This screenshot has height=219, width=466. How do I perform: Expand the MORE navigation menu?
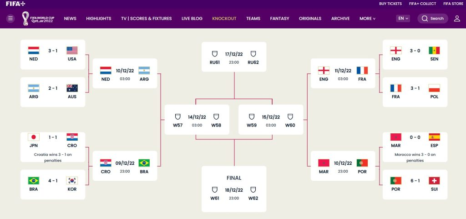pos(367,19)
